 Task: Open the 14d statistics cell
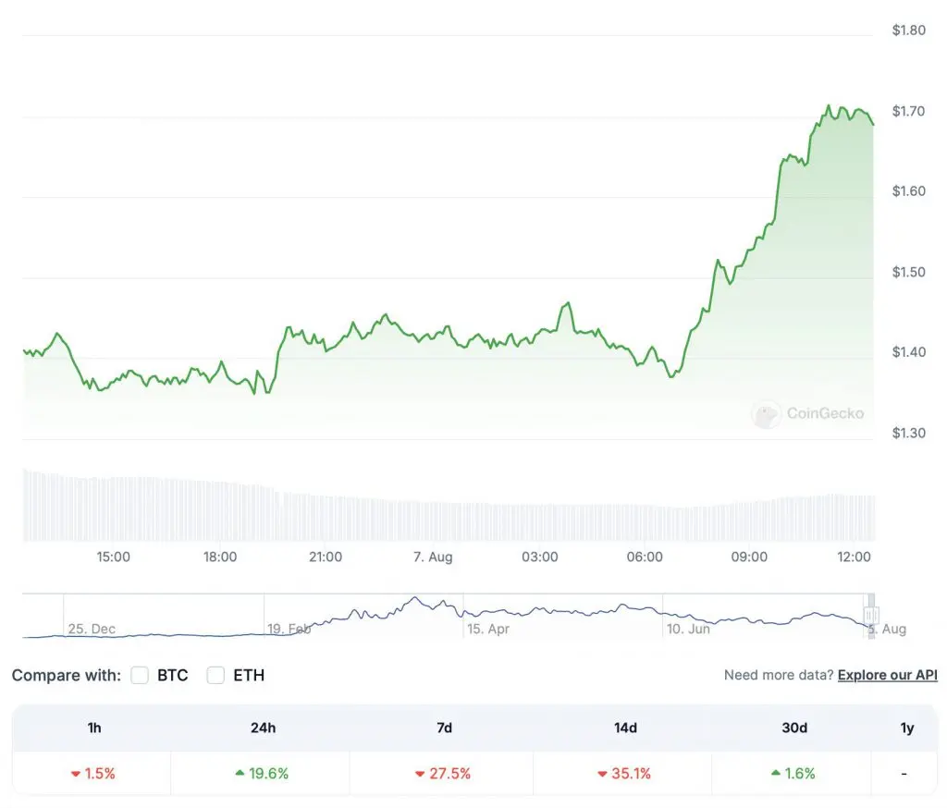pos(625,774)
